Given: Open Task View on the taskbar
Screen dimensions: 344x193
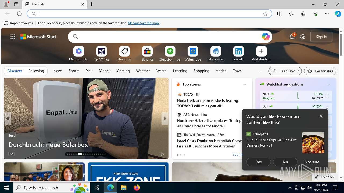Looking at the screenshot, I should coord(97,188).
